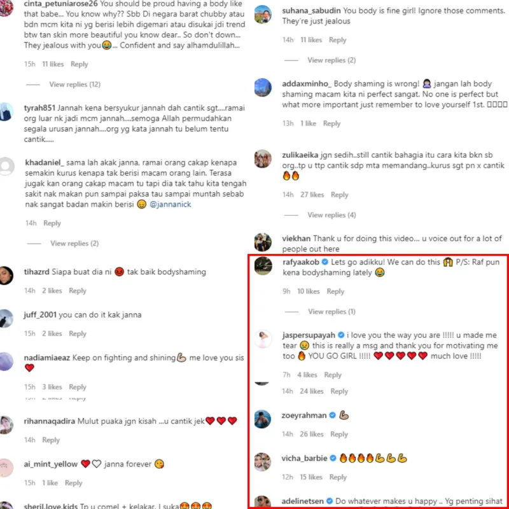Viewport: 509px width, 509px height.
Task: Expand View replies (4) under zulikaeika comment
Action: [331, 215]
